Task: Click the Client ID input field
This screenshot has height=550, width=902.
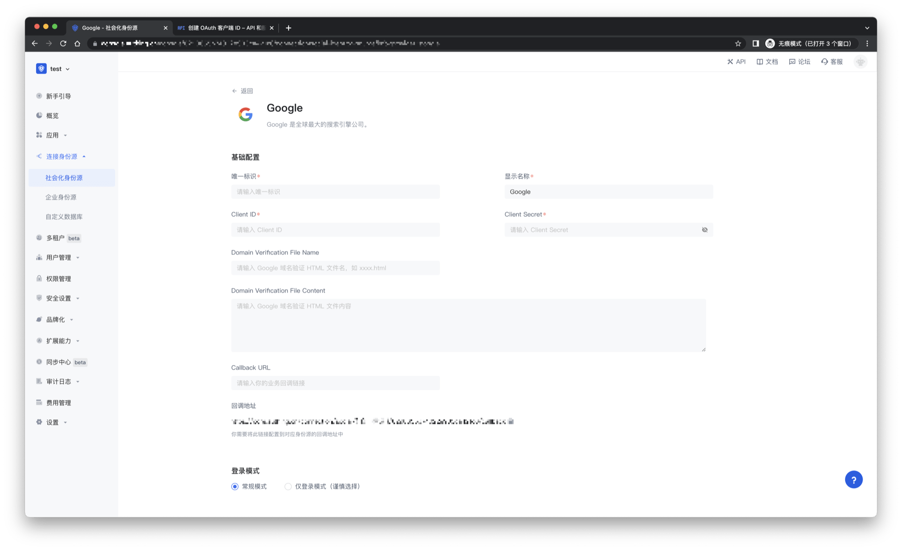Action: pos(335,230)
